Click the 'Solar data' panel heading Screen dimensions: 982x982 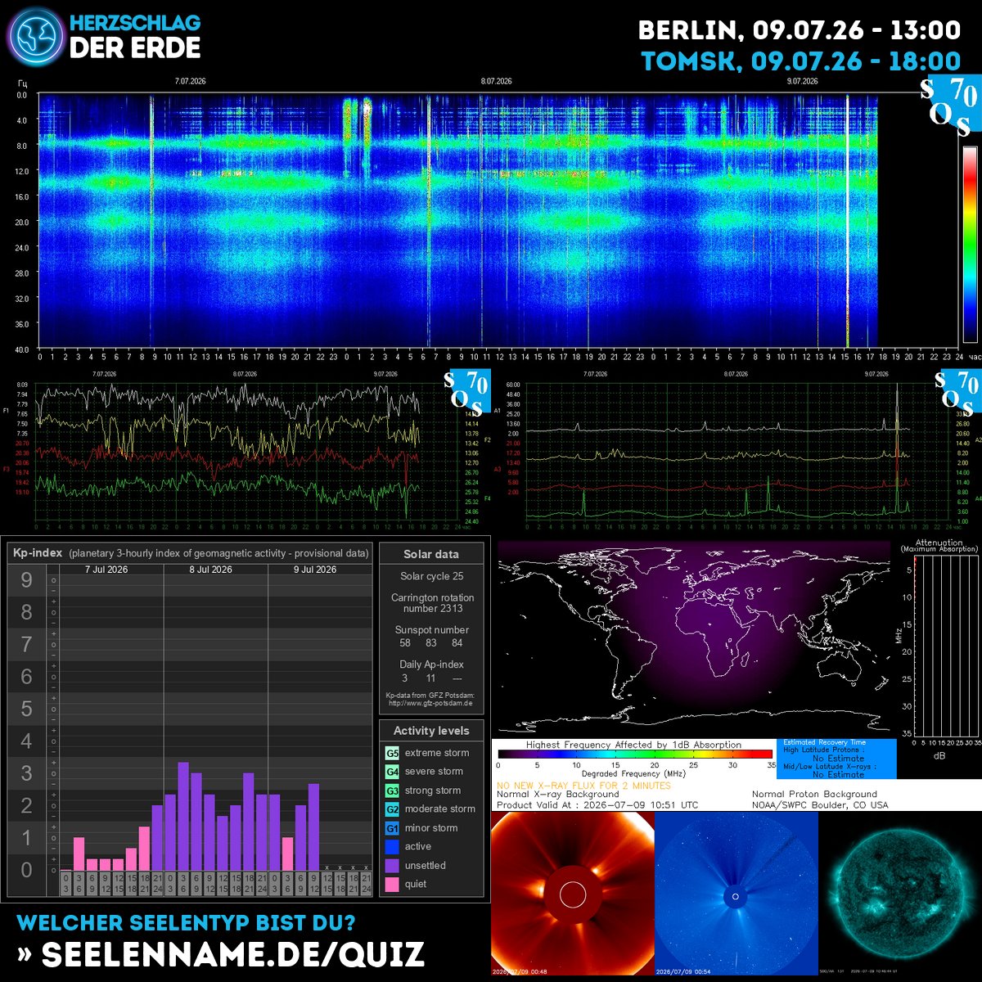(x=431, y=554)
